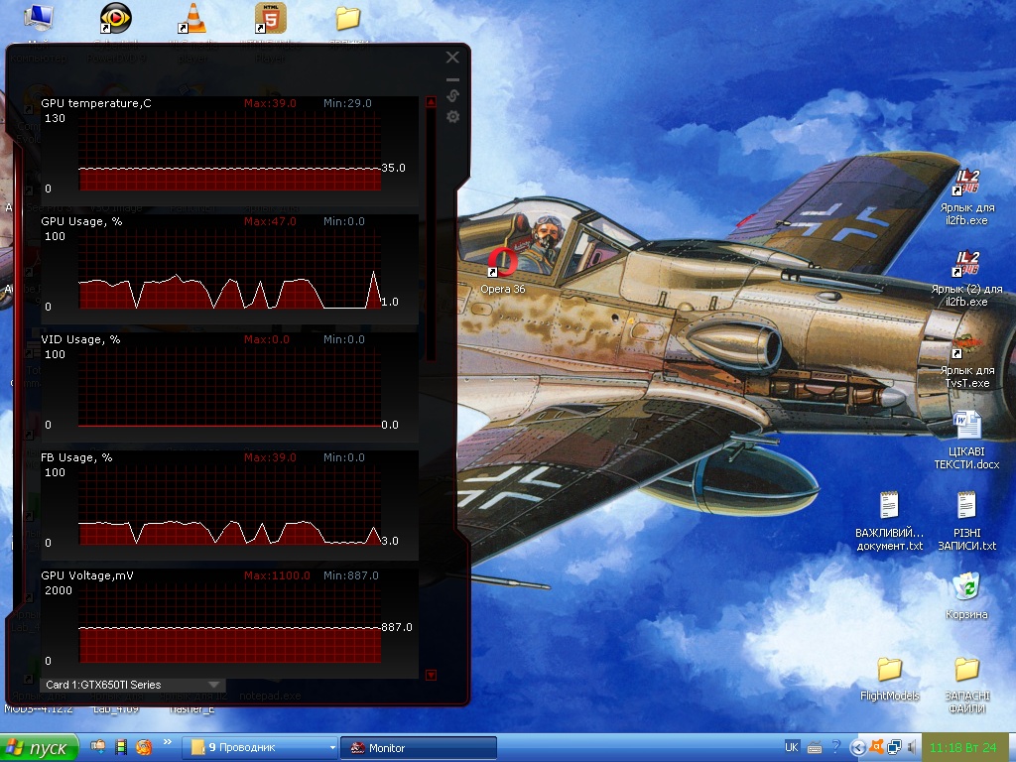The height and width of the screenshot is (762, 1016).
Task: Click the FB Usage Max:39.0 value
Action: 270,456
